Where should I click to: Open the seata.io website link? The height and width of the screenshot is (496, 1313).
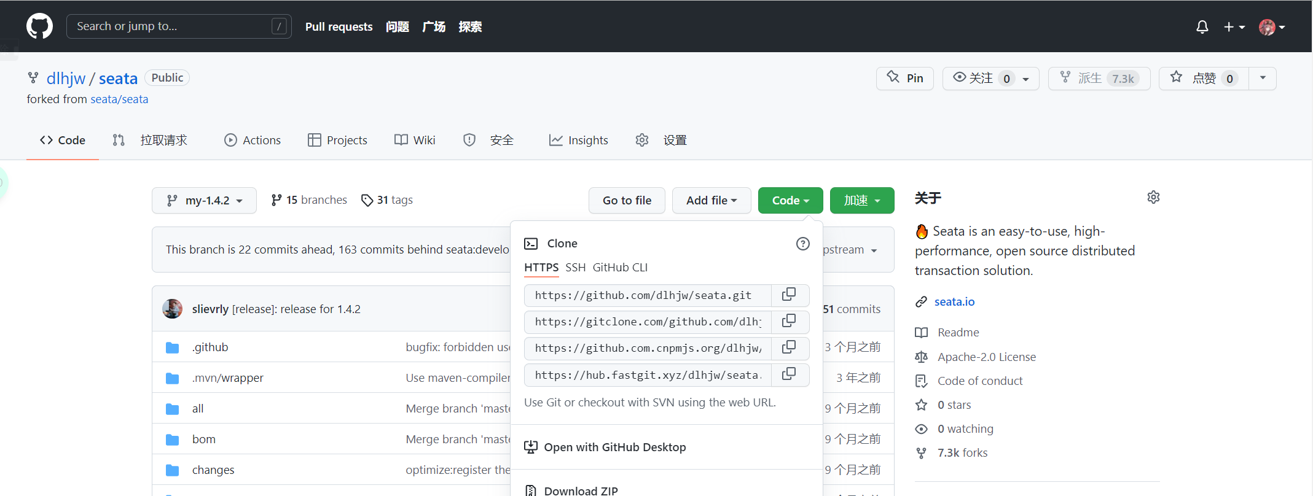(954, 302)
